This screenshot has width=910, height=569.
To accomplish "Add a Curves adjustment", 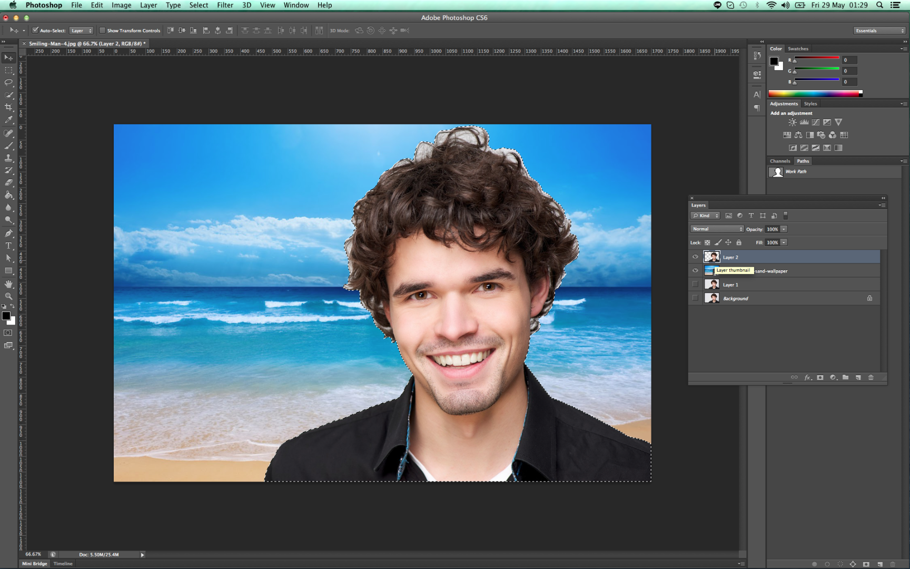I will [816, 122].
